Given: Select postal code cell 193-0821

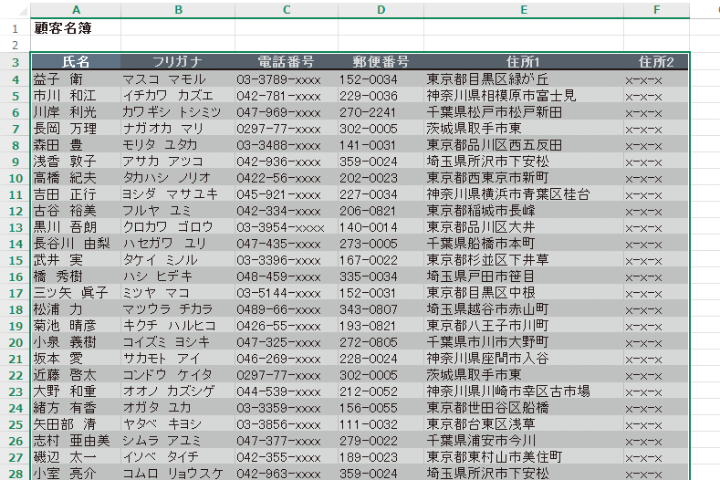Looking at the screenshot, I should tap(381, 326).
